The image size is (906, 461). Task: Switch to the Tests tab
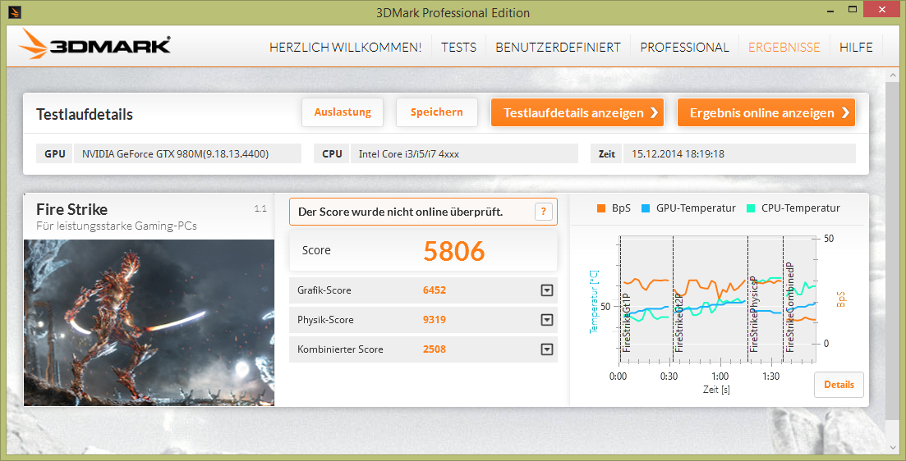point(459,48)
